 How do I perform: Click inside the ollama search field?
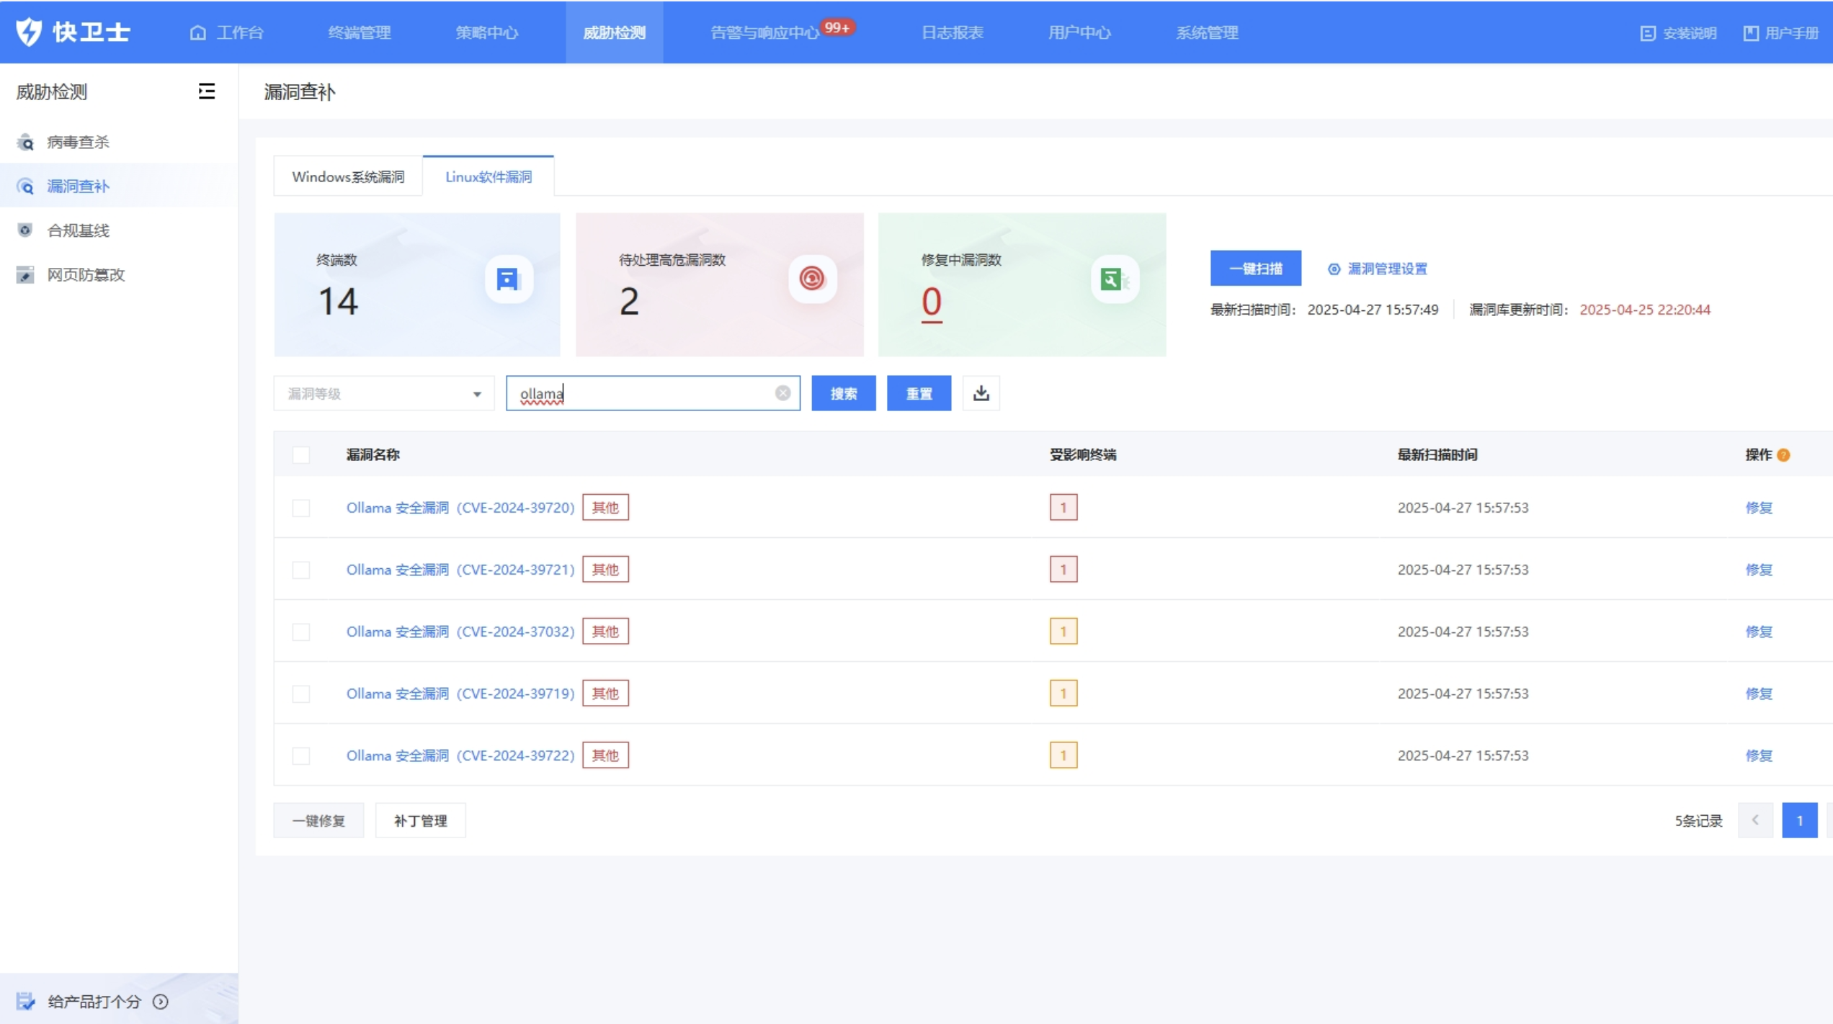[x=648, y=393]
